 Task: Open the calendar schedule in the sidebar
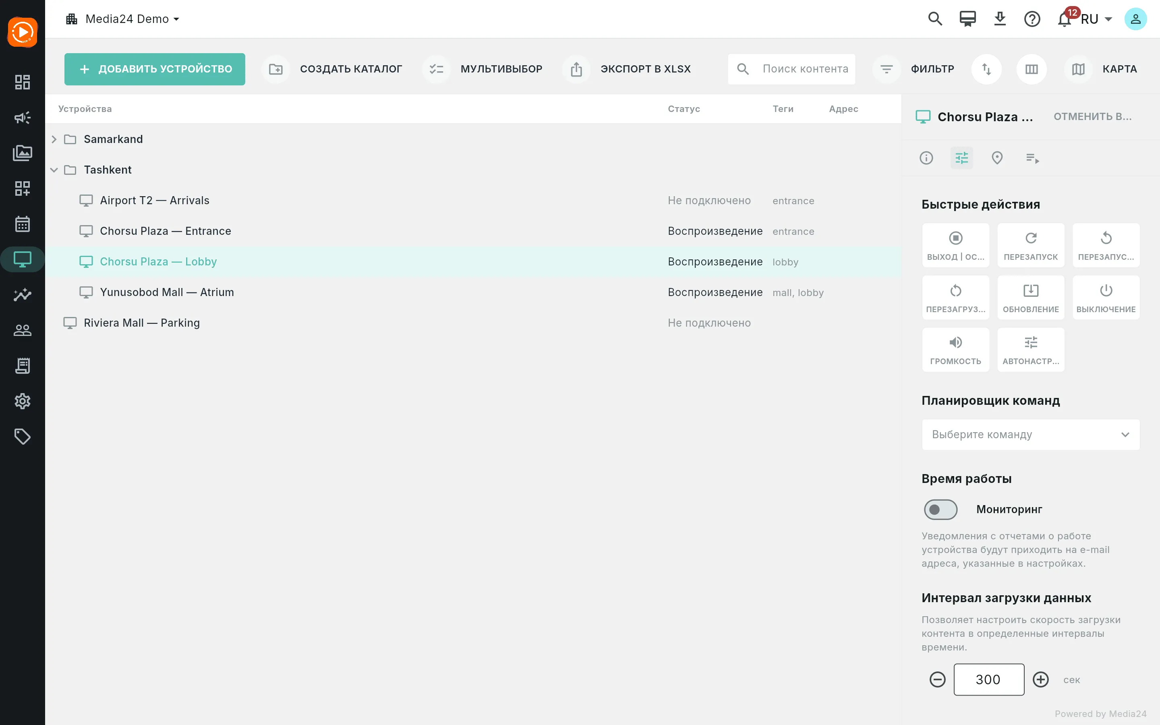click(x=23, y=224)
